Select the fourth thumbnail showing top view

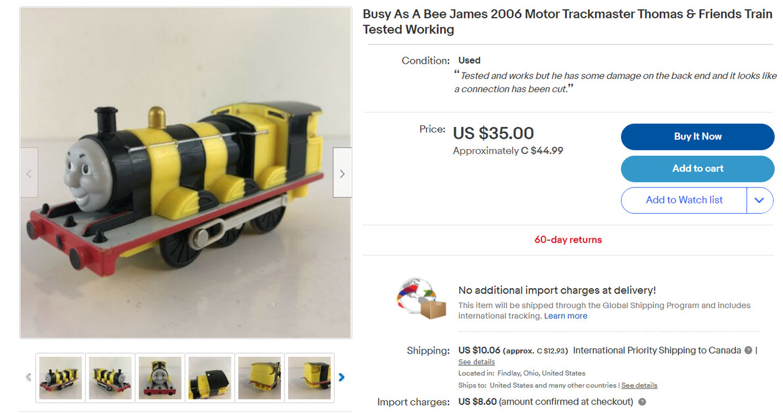click(x=210, y=378)
